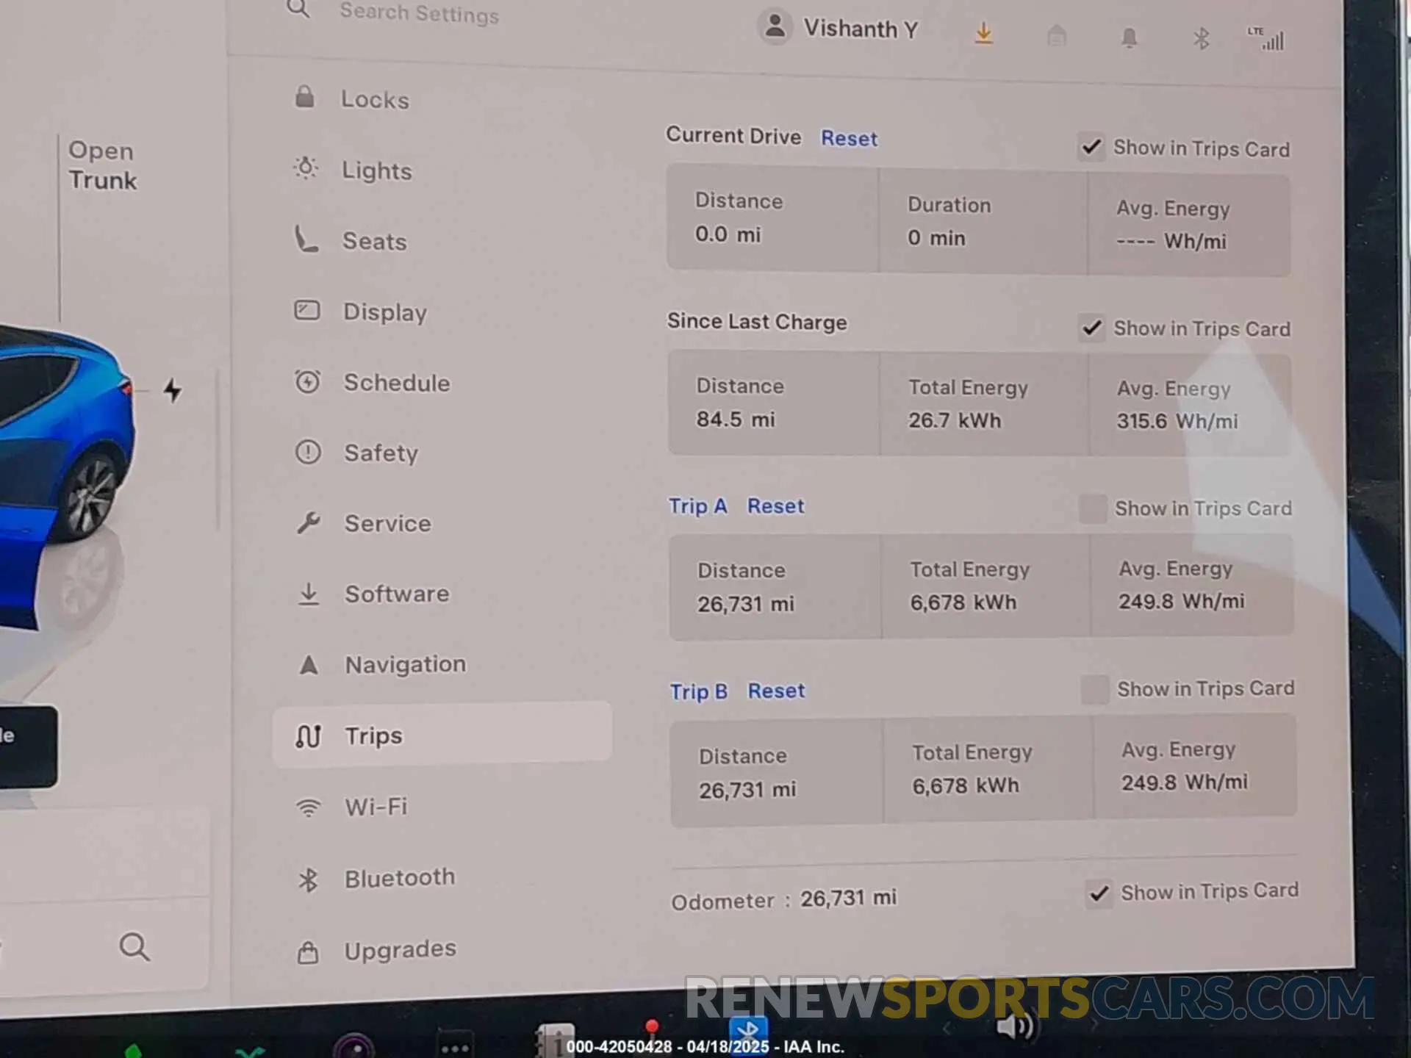
Task: Click the Current Drive 0.0 mi distance
Action: coord(728,234)
